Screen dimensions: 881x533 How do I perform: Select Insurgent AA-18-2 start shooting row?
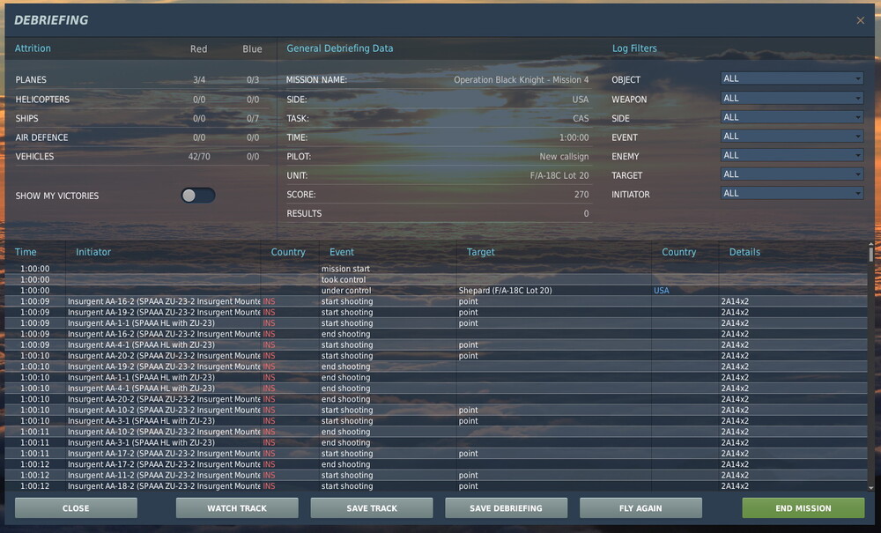pyautogui.click(x=435, y=485)
